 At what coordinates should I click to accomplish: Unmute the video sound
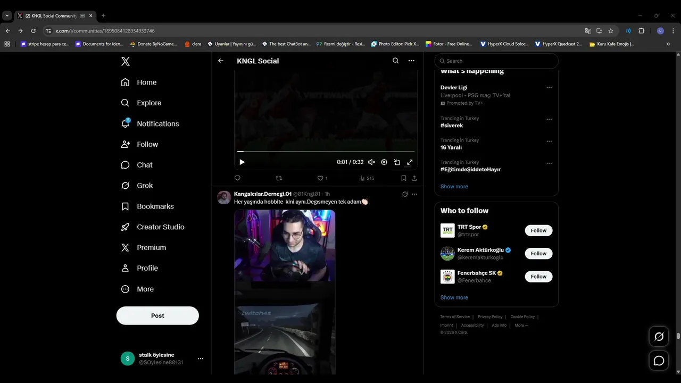coord(371,162)
